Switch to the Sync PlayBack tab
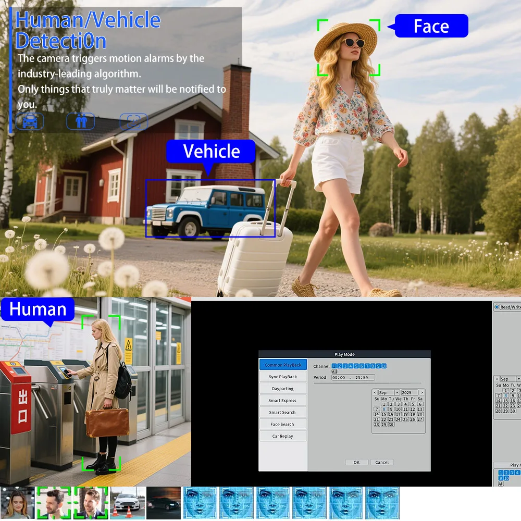The height and width of the screenshot is (521, 521). (283, 376)
